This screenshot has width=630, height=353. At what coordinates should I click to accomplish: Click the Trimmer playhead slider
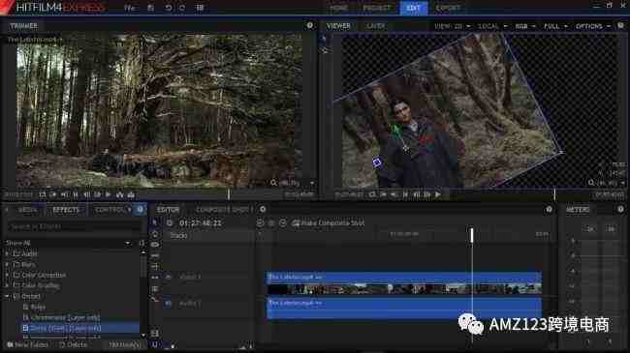coord(228,194)
